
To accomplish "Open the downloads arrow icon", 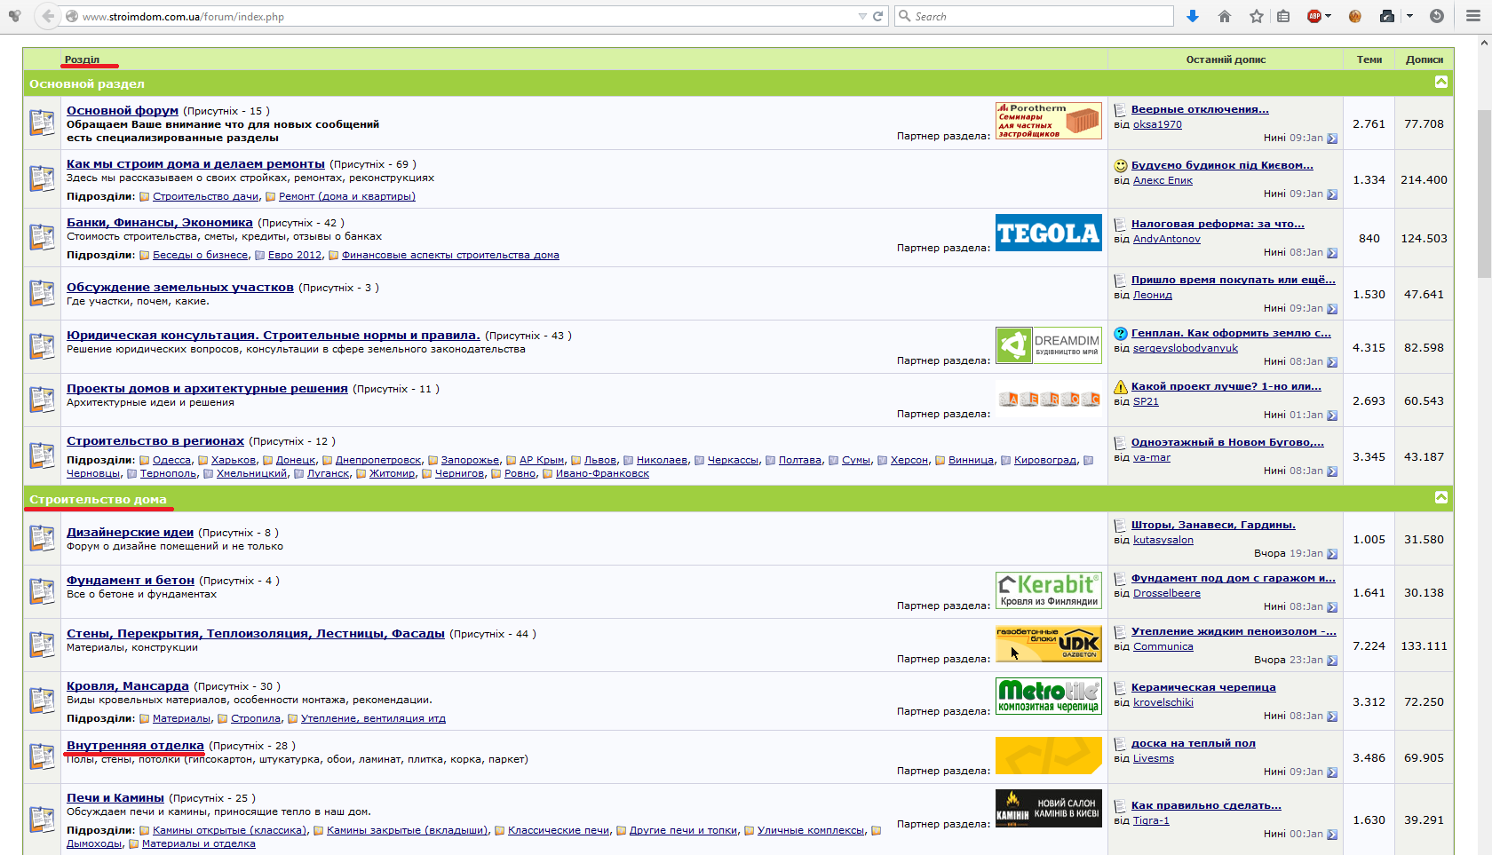I will coord(1193,16).
